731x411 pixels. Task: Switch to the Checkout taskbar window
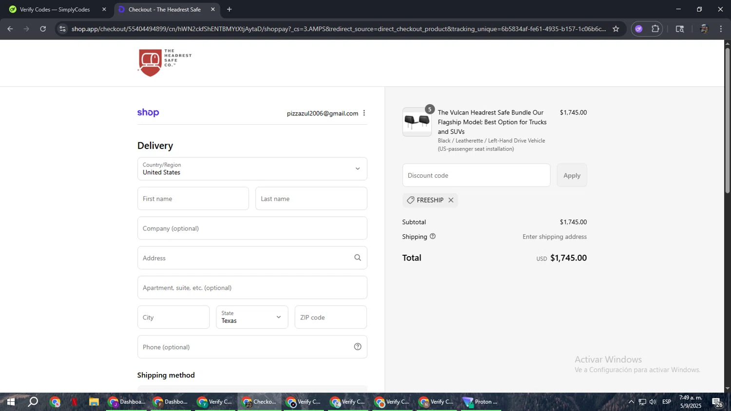260,402
